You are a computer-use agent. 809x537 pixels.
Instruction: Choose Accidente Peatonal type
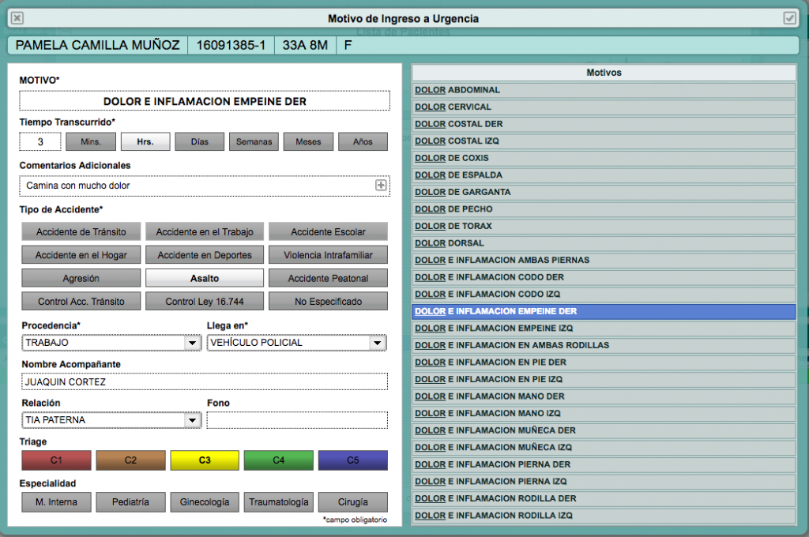[x=328, y=278]
